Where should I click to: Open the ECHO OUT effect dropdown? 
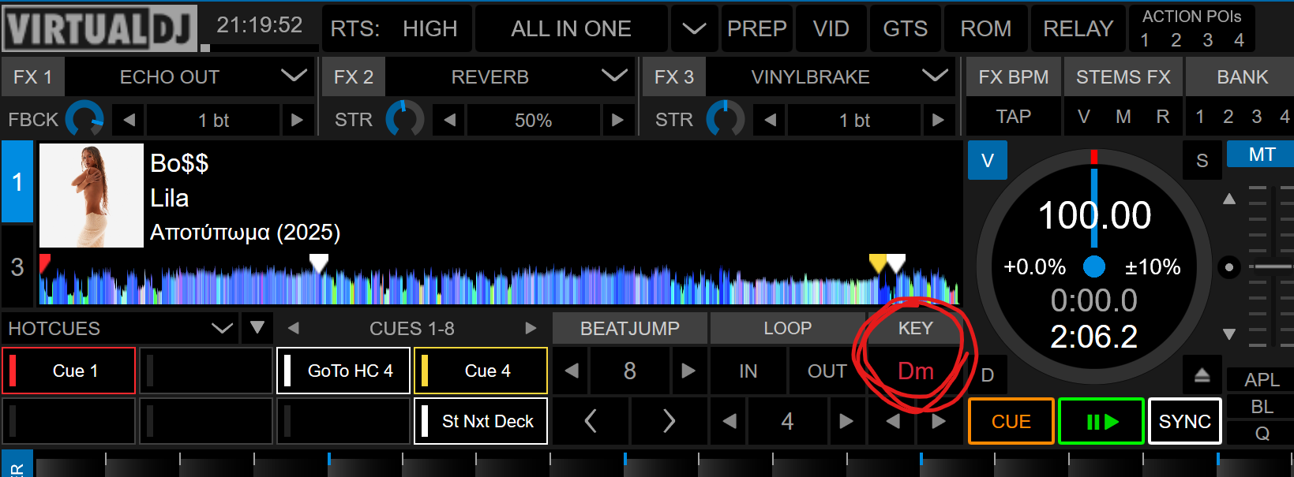point(294,76)
